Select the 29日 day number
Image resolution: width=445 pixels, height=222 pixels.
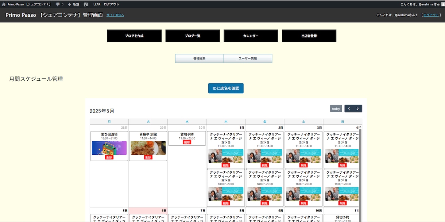pyautogui.click(x=163, y=128)
